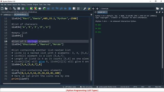Open the Debug menu

tap(23, 5)
